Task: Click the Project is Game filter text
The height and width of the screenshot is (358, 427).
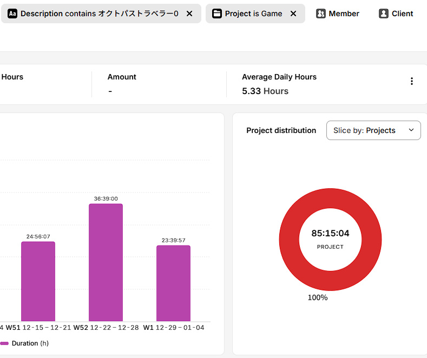Action: (253, 14)
